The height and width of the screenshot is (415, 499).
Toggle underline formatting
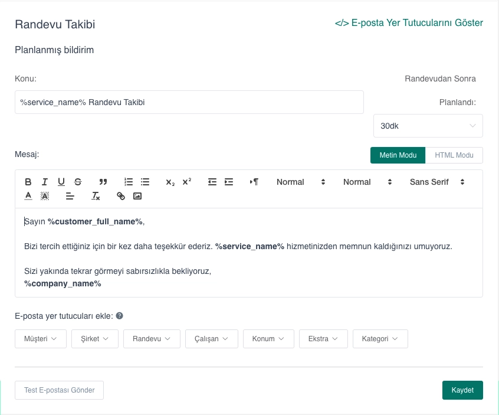pos(61,182)
